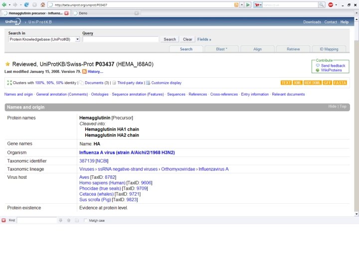The height and width of the screenshot is (269, 359).
Task: Download entry in TEXT format
Action: (286, 83)
